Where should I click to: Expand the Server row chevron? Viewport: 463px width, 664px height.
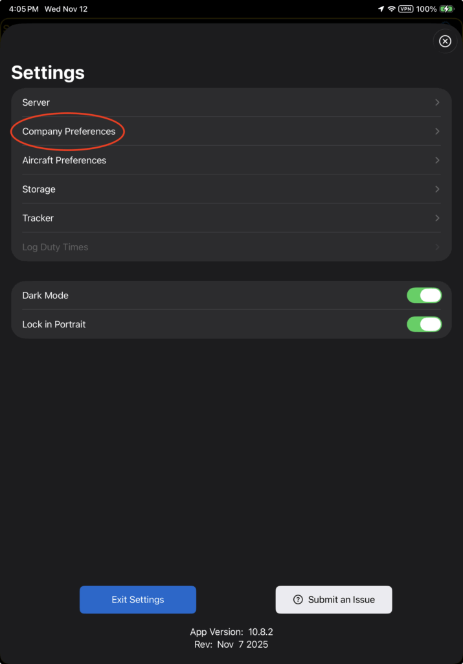[437, 102]
